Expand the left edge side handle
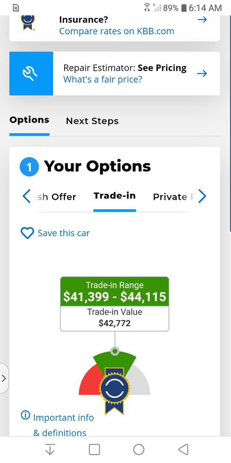Screen dimensions: 231x463 [4, 378]
